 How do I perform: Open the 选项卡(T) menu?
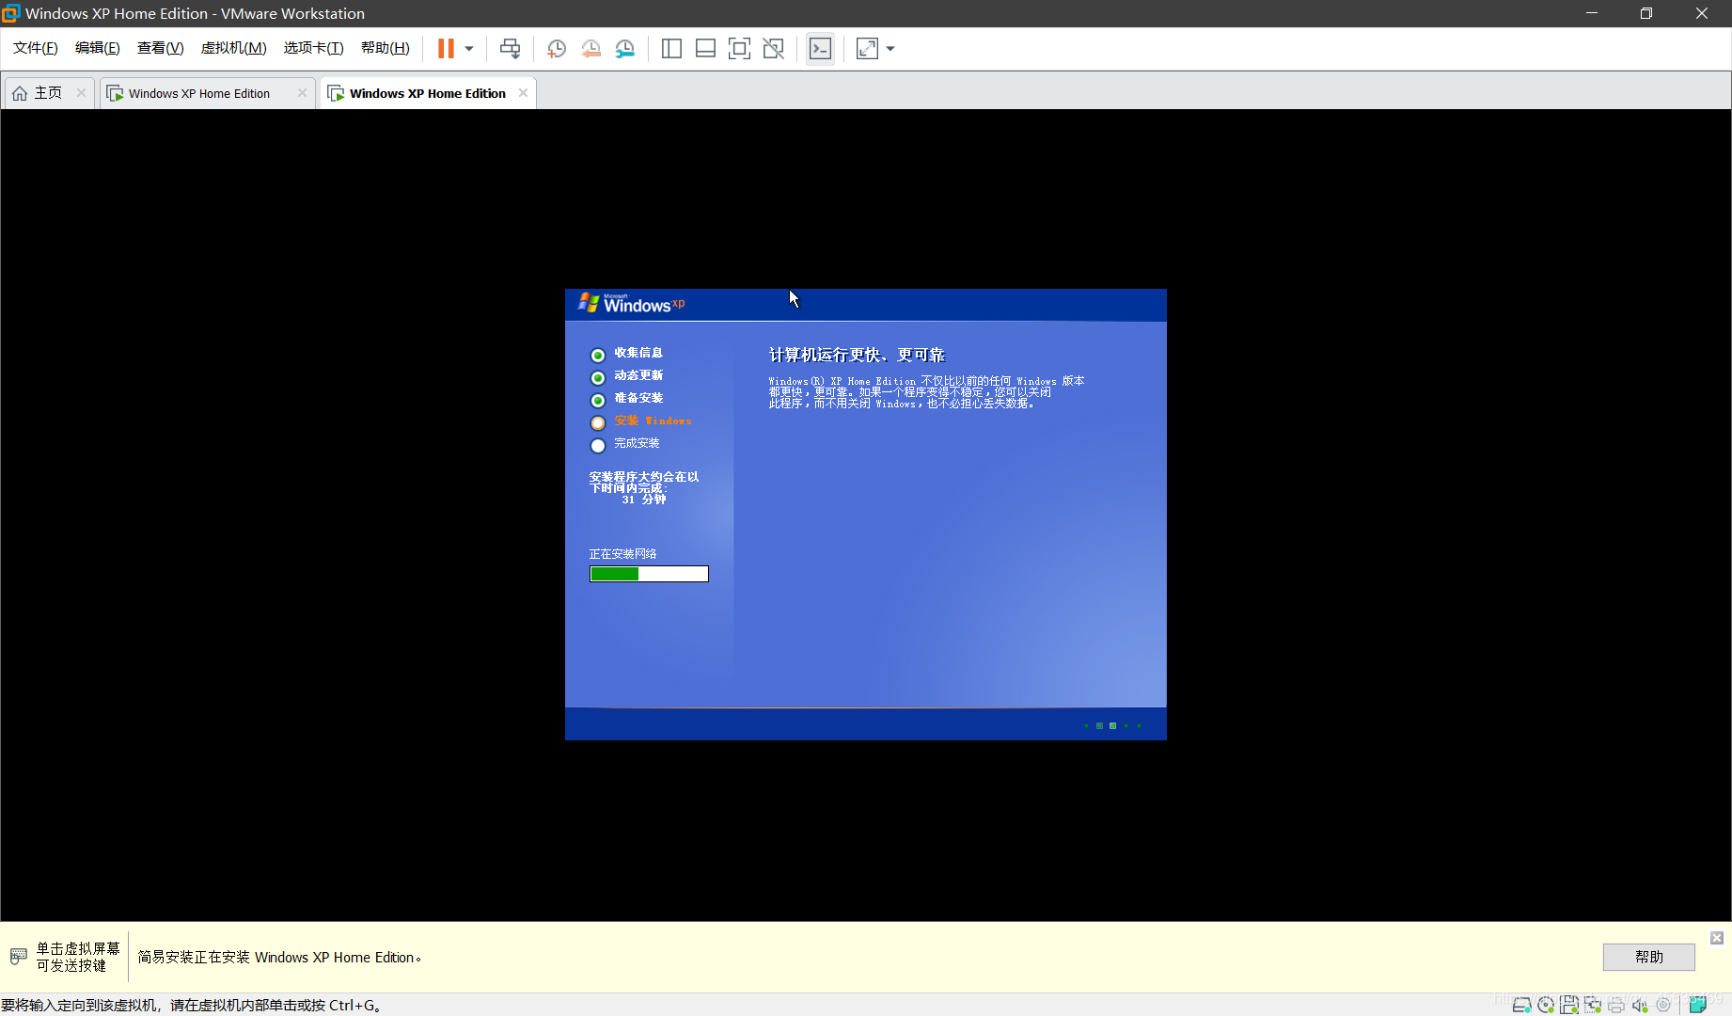pos(314,48)
